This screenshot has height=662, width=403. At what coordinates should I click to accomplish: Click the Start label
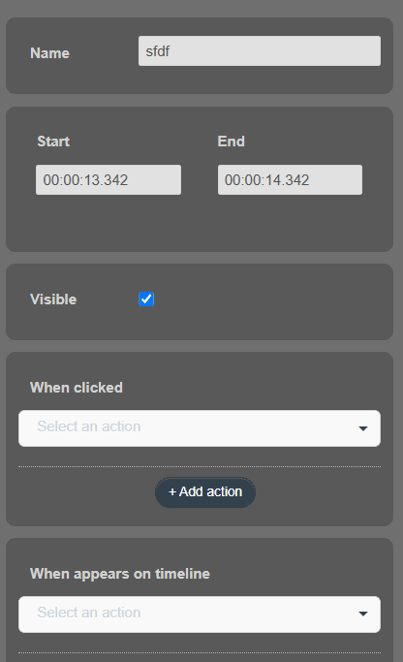click(53, 141)
